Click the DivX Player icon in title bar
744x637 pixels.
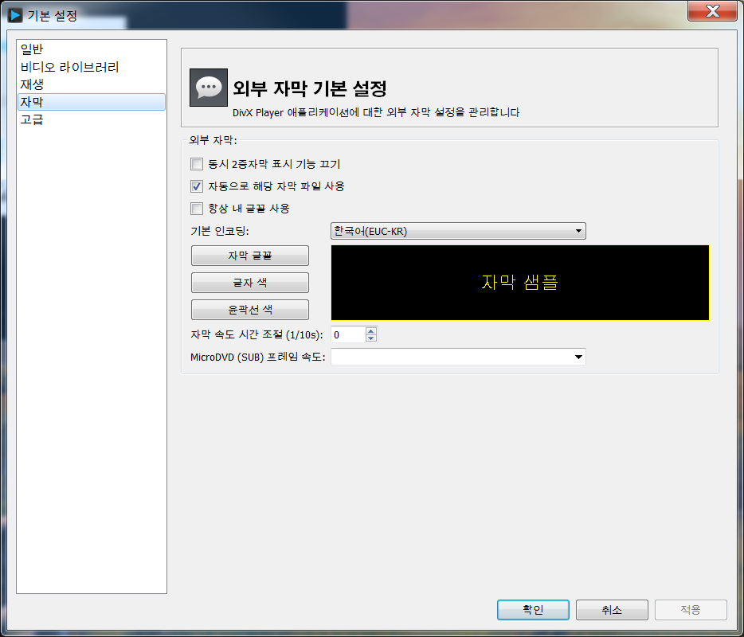[14, 15]
